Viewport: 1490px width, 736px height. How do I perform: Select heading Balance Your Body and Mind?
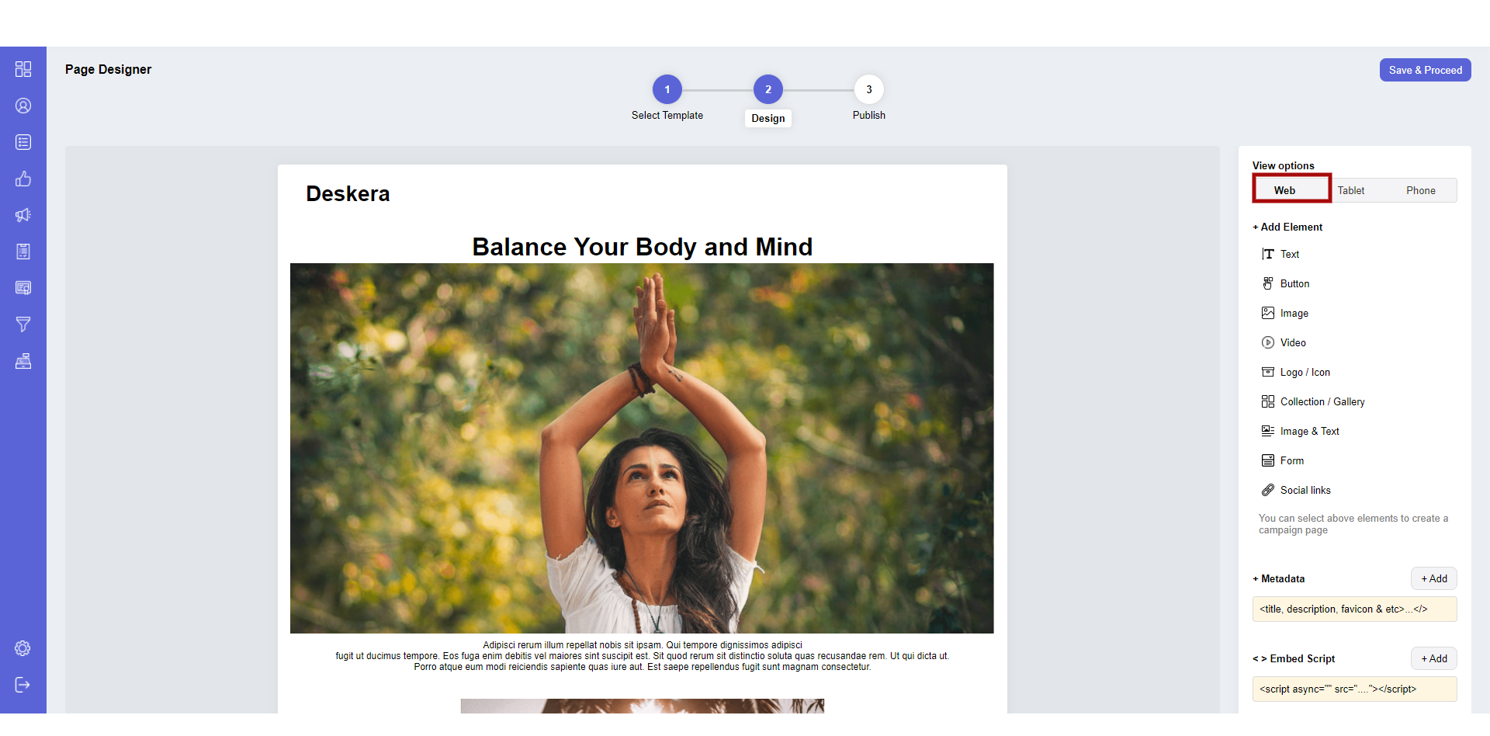point(642,247)
